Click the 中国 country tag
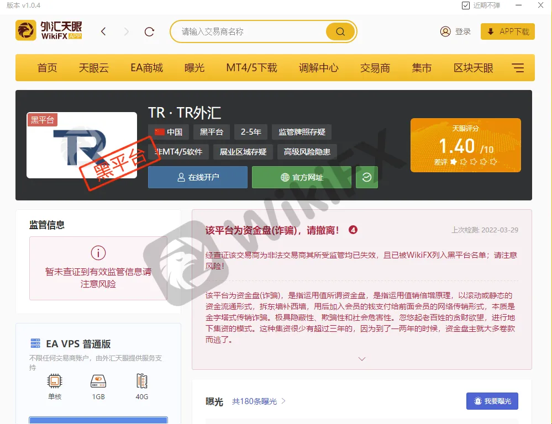The height and width of the screenshot is (424, 552). pyautogui.click(x=169, y=132)
